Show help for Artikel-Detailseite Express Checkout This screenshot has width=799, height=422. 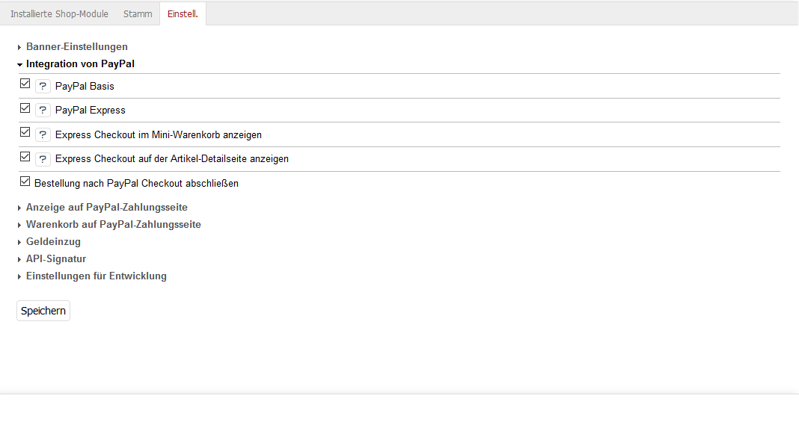(43, 159)
